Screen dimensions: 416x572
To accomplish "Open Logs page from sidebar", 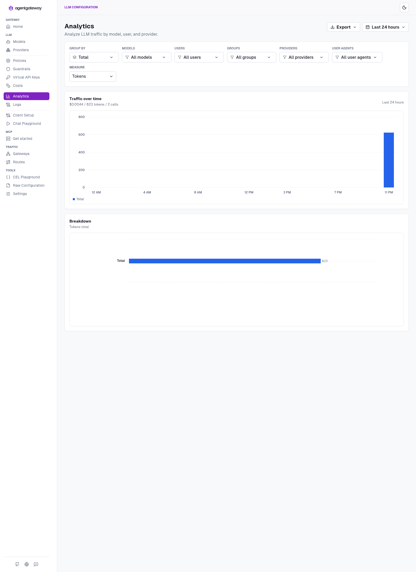I will coord(27,105).
